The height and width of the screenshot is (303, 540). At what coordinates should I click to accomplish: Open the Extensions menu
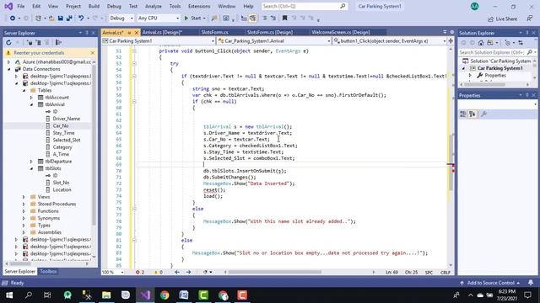point(199,6)
